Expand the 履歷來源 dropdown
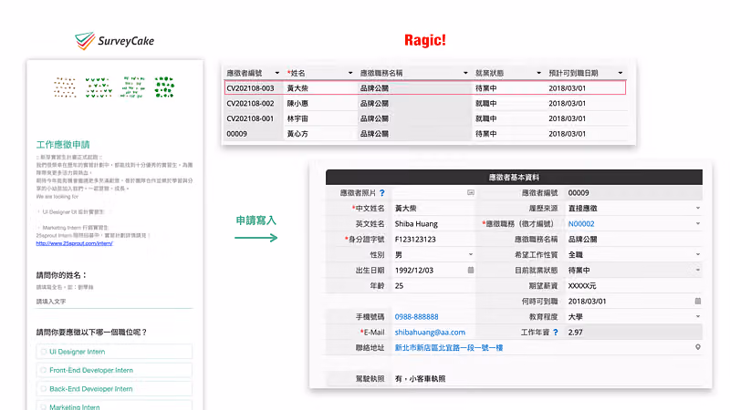Screen dimensions: 730x410 coord(698,209)
